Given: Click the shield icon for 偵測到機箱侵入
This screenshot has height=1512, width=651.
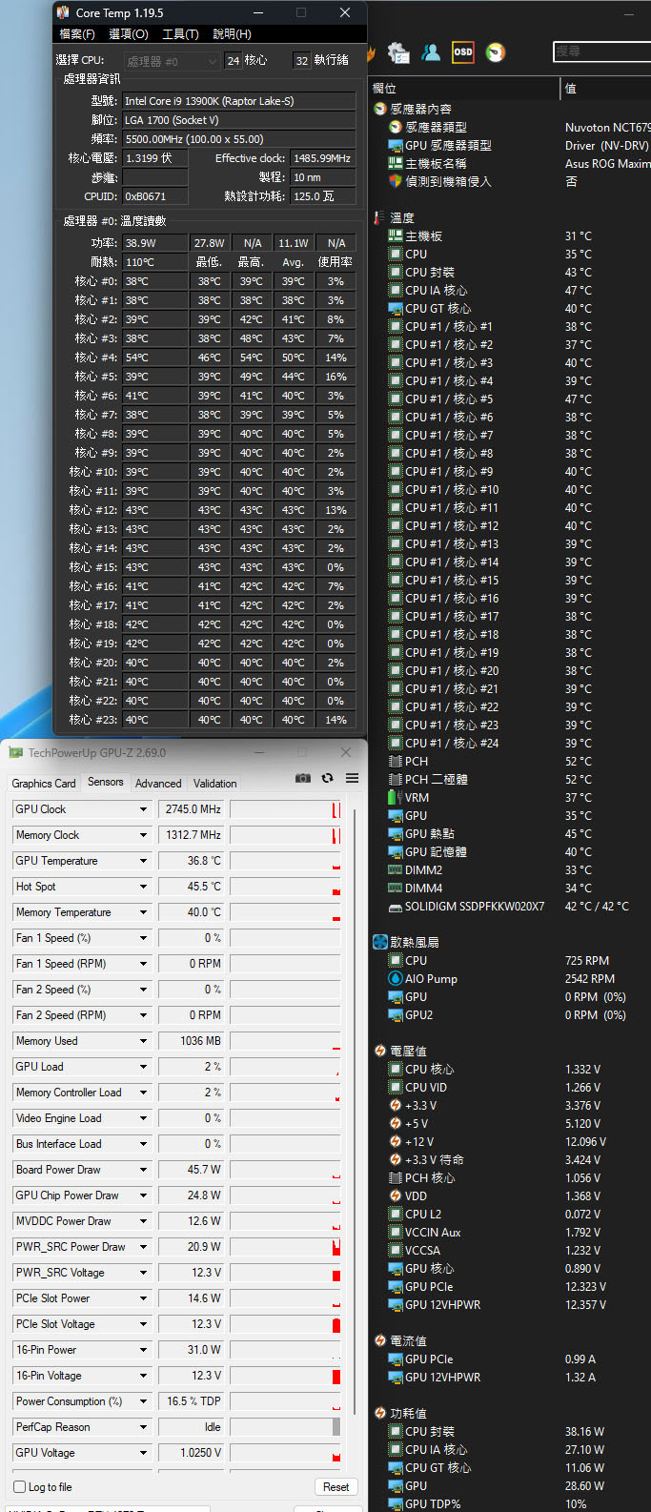Looking at the screenshot, I should click(396, 181).
